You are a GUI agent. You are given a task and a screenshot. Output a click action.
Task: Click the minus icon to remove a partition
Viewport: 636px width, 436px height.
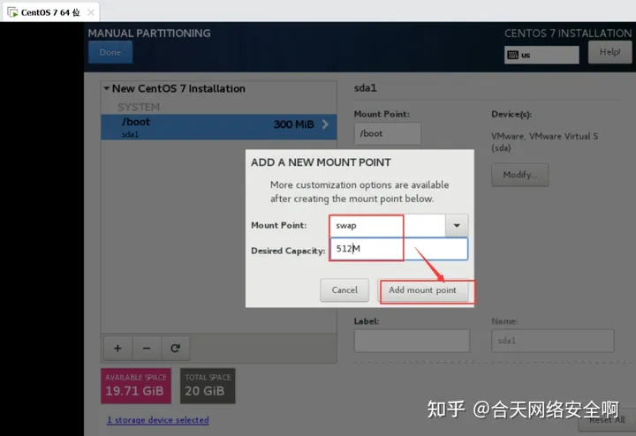point(147,348)
